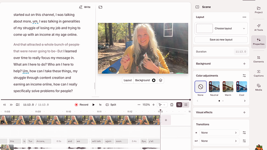
Task: Add a Background with the plus icon
Action: click(244, 64)
